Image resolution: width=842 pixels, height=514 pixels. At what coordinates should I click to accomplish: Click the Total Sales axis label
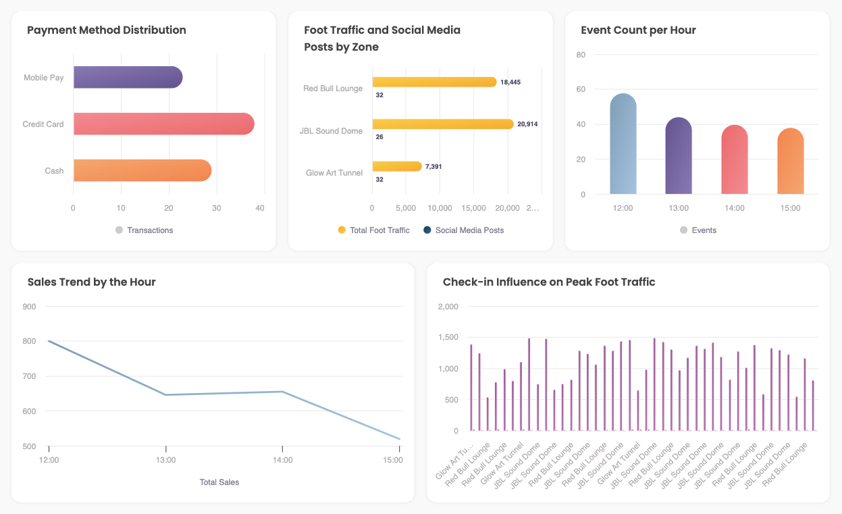click(218, 482)
